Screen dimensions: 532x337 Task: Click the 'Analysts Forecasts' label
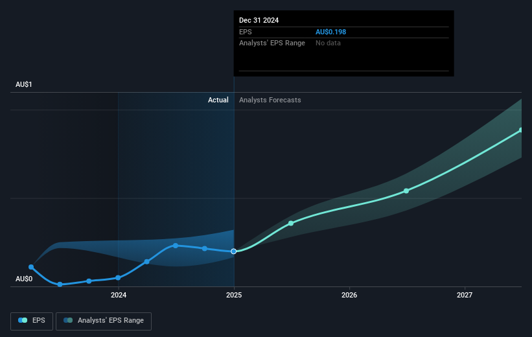(270, 100)
